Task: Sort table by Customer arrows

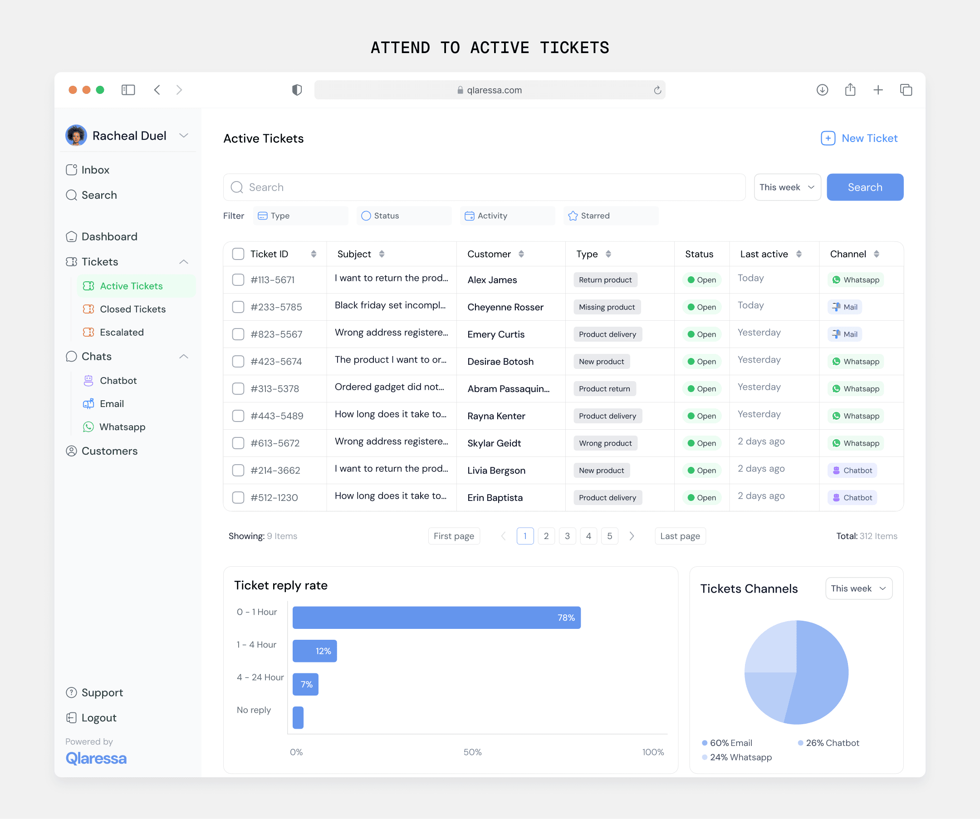Action: click(521, 254)
